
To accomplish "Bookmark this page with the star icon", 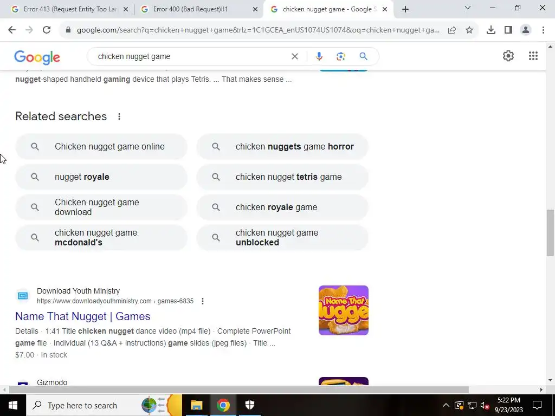I will pyautogui.click(x=469, y=30).
